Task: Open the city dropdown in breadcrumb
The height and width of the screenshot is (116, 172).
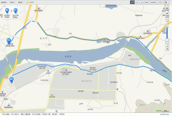Action: coord(13,2)
